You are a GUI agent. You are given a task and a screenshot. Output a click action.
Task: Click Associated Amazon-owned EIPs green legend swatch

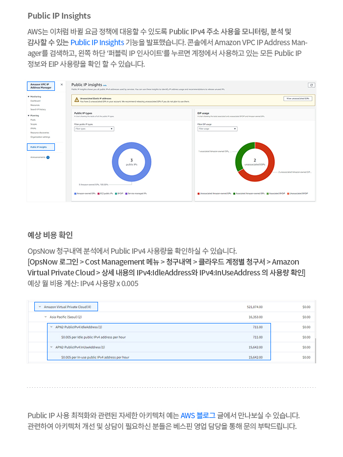[x=234, y=193]
